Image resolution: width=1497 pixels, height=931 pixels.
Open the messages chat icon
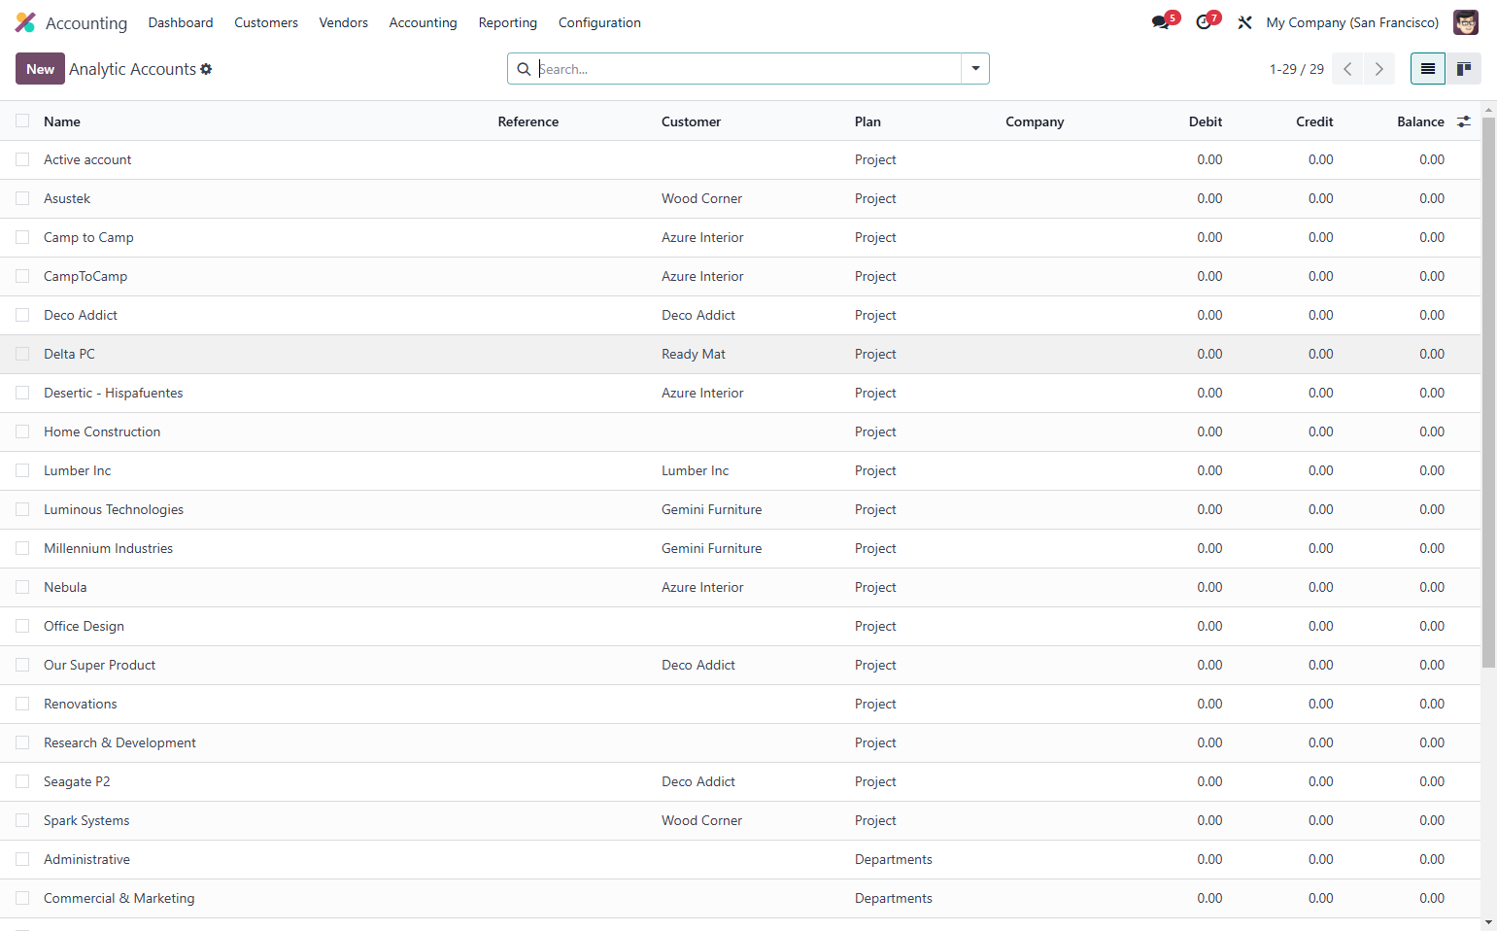(x=1161, y=22)
